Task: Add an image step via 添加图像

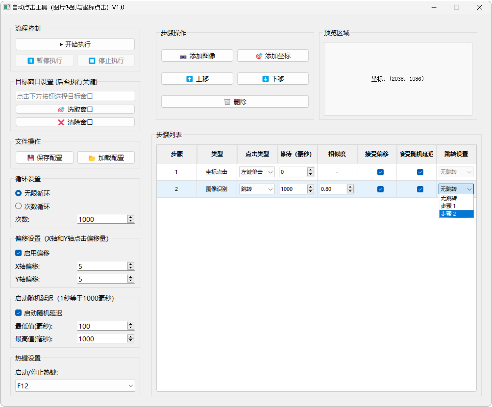Action: [x=197, y=56]
